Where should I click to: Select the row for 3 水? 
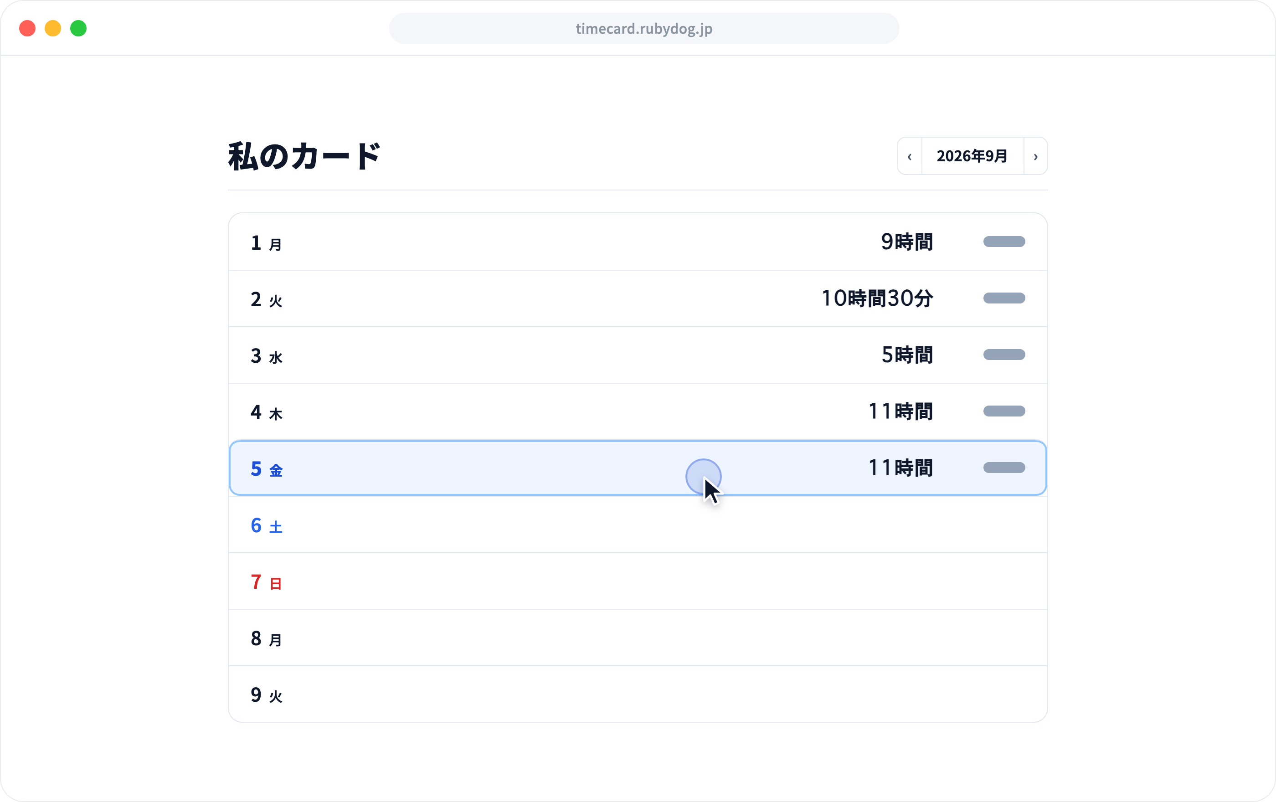[638, 355]
